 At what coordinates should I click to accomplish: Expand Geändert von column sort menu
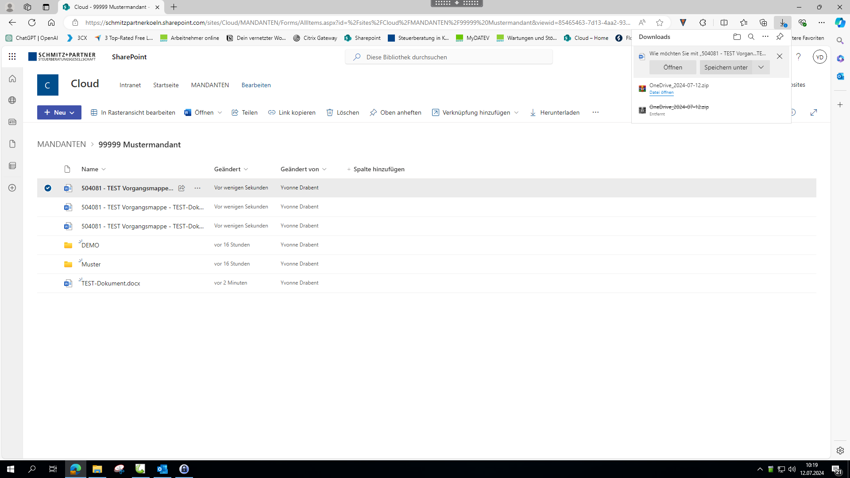(325, 169)
